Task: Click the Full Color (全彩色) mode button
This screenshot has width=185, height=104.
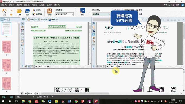Action: 37,10
